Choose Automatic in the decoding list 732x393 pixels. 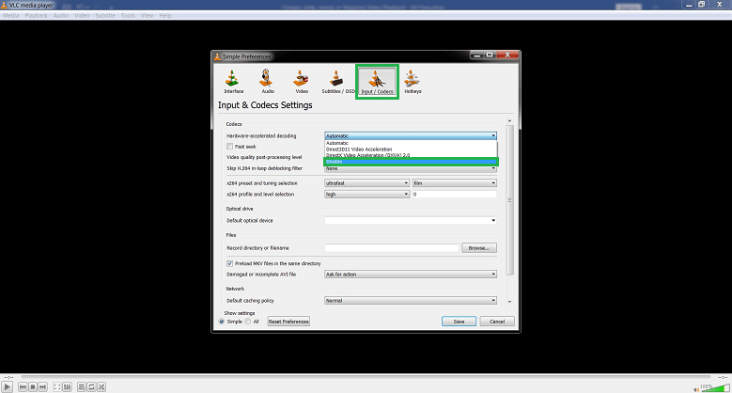[x=411, y=143]
